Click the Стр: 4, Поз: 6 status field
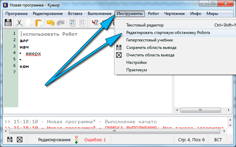Image resolution: width=236 pixels, height=147 pixels. tap(191, 140)
